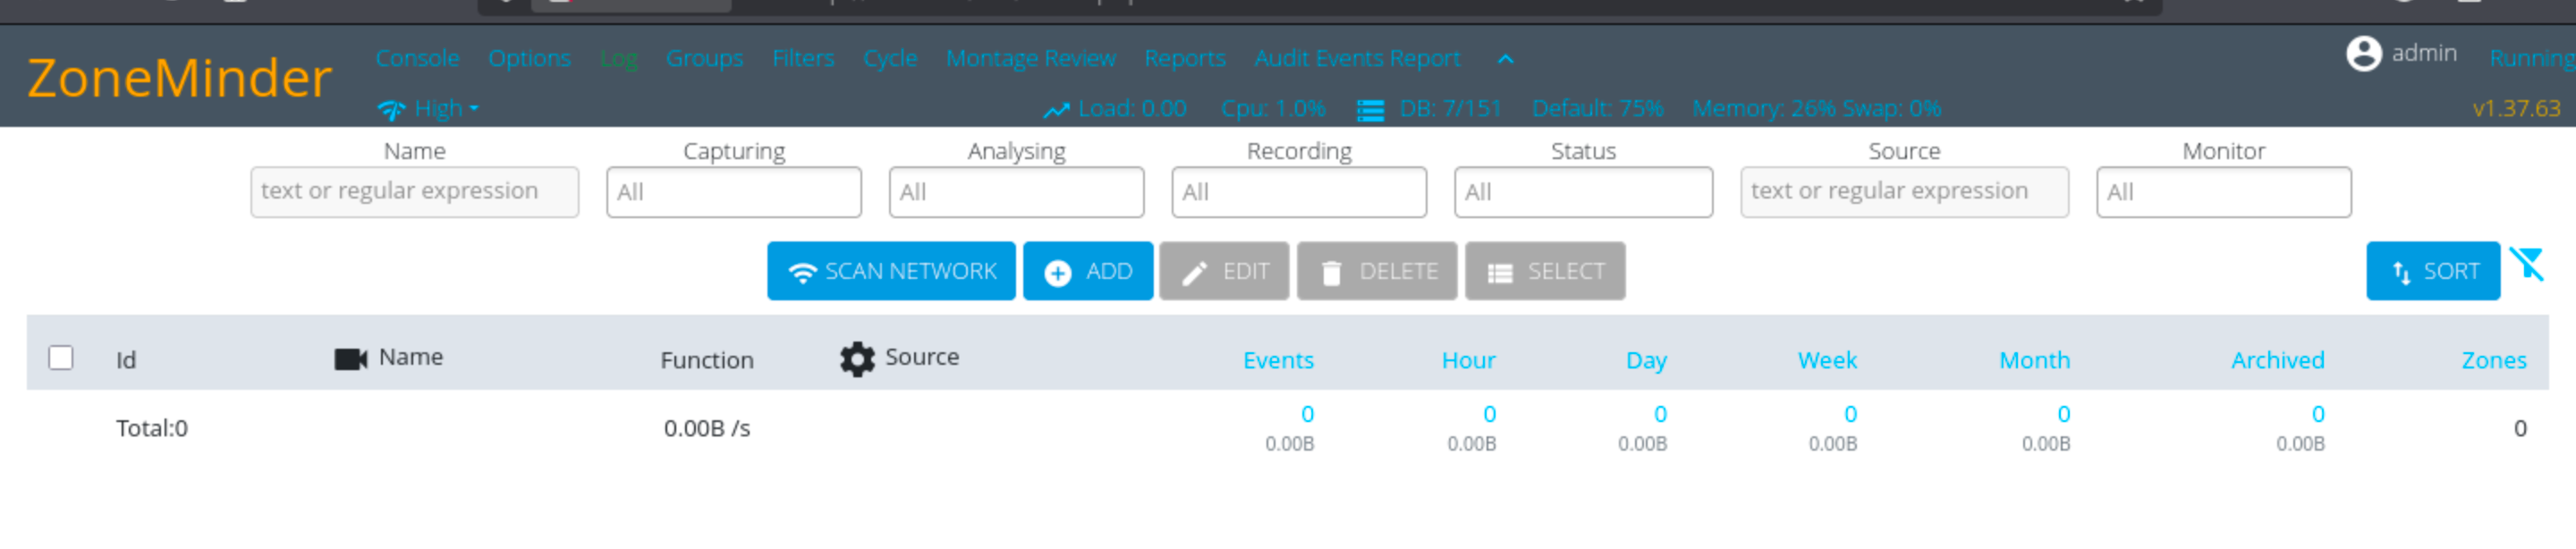Click the Add monitor button
This screenshot has width=2576, height=549.
tap(1087, 271)
